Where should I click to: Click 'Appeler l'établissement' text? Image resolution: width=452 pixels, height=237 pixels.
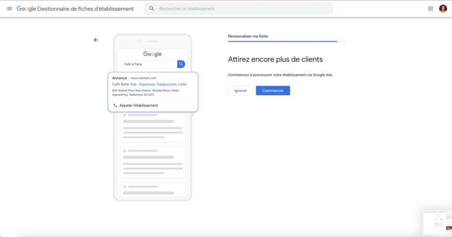139,106
